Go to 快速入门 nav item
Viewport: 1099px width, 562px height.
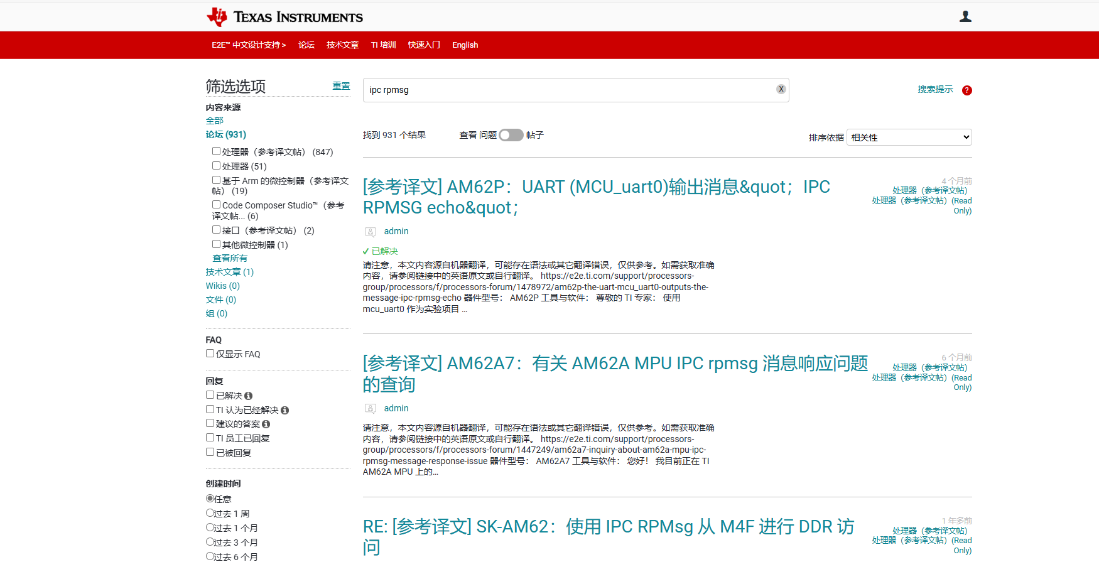424,45
